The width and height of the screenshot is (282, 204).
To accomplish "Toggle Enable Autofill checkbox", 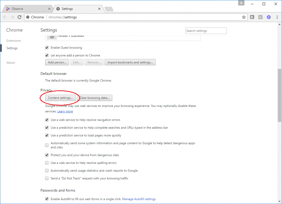I will click(47, 199).
